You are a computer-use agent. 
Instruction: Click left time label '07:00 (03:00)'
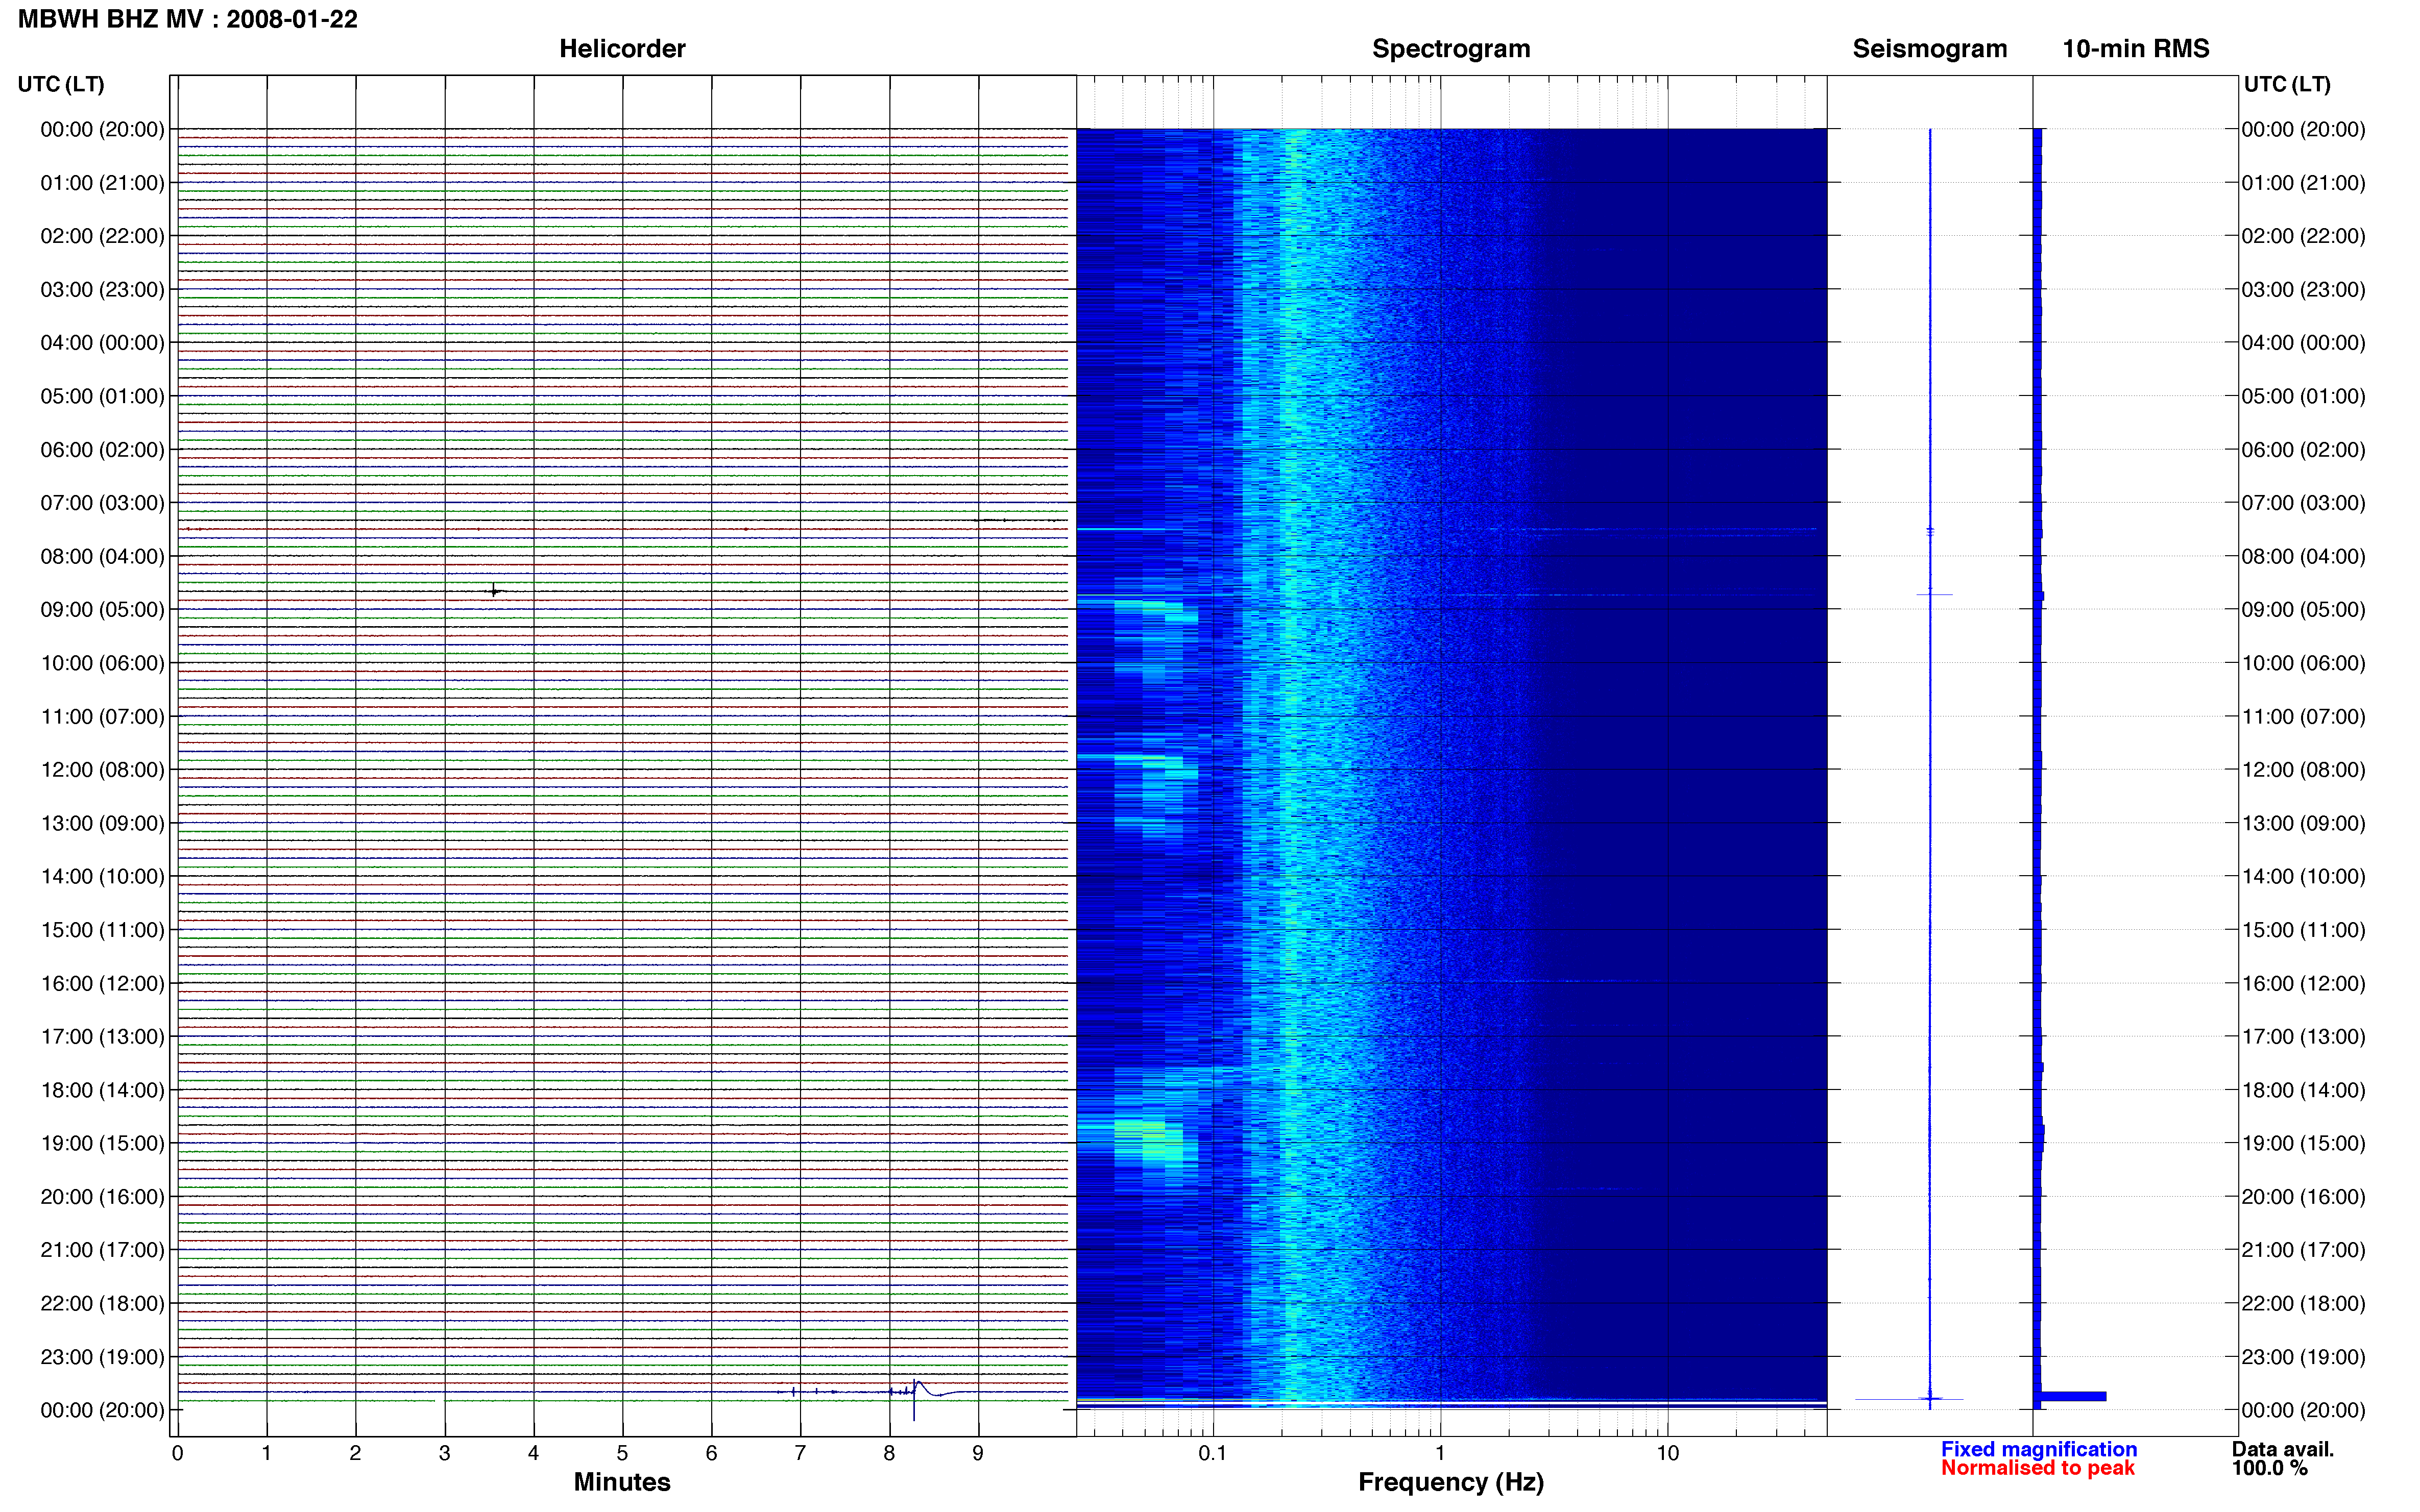[102, 503]
